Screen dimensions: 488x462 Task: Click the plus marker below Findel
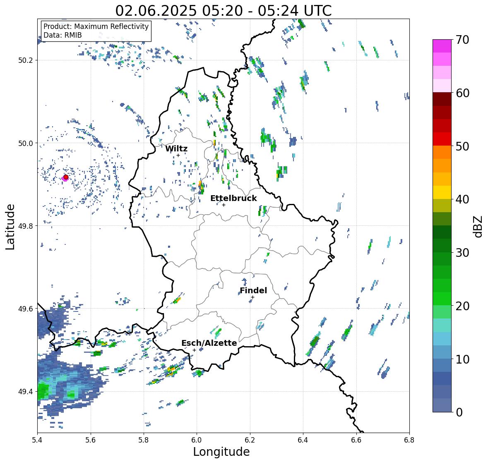pos(252,297)
